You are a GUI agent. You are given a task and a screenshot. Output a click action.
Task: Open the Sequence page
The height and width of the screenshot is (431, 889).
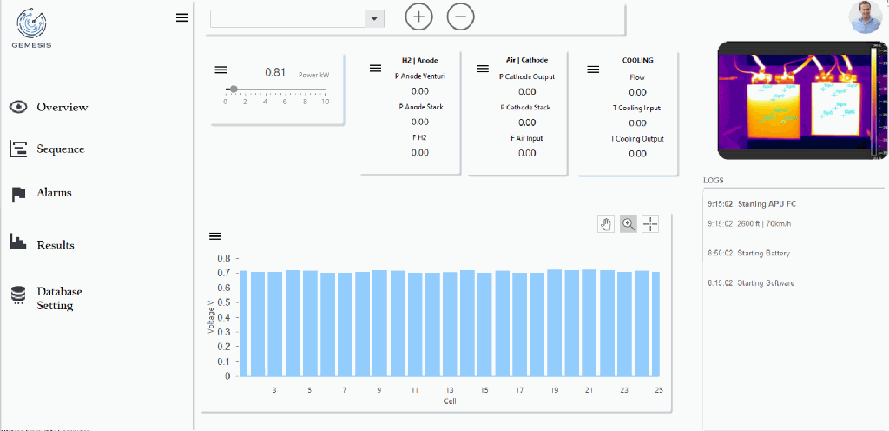pyautogui.click(x=60, y=149)
